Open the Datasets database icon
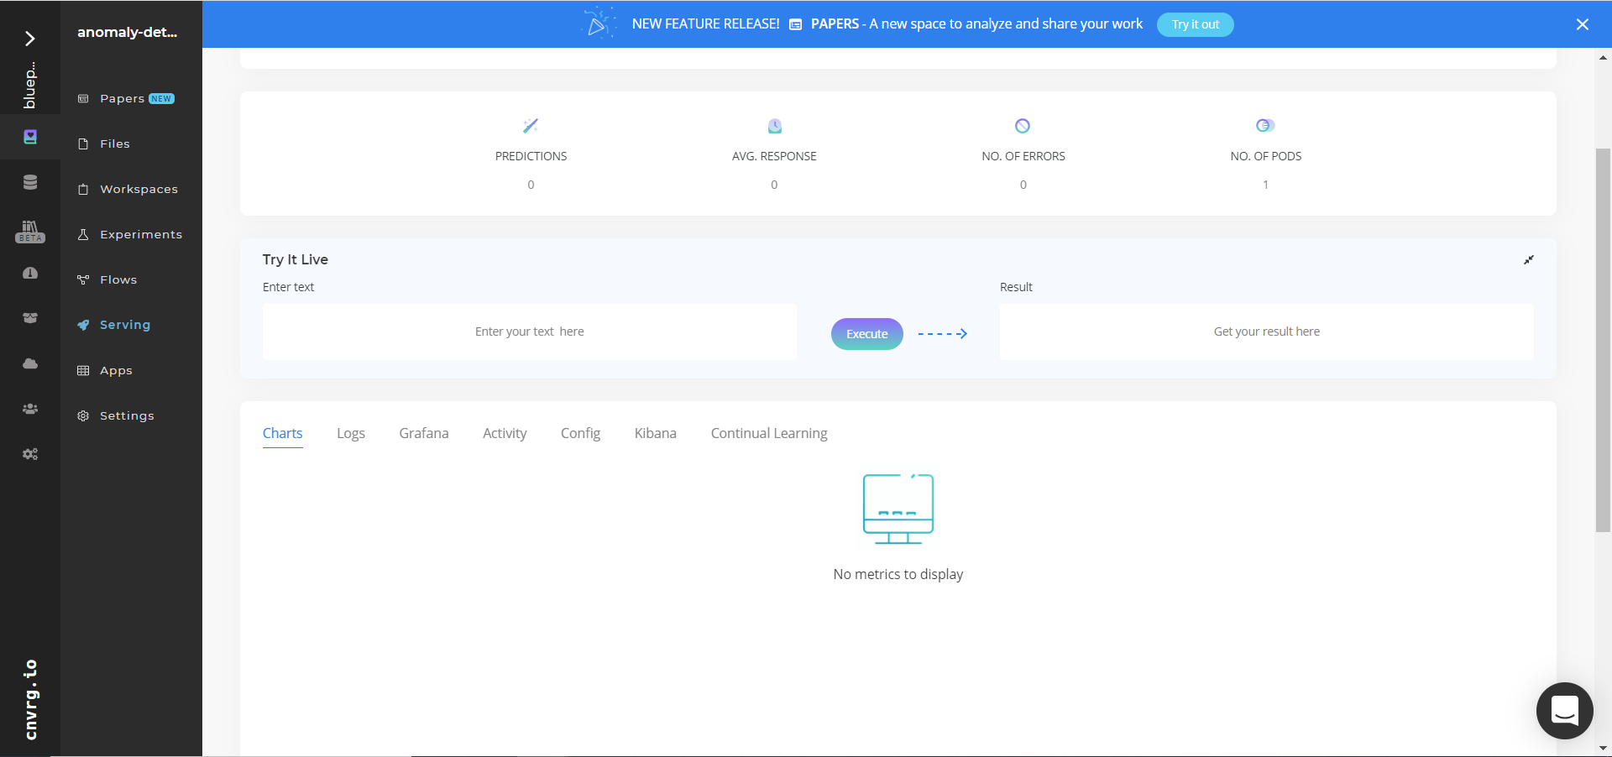1612x757 pixels. pyautogui.click(x=30, y=182)
